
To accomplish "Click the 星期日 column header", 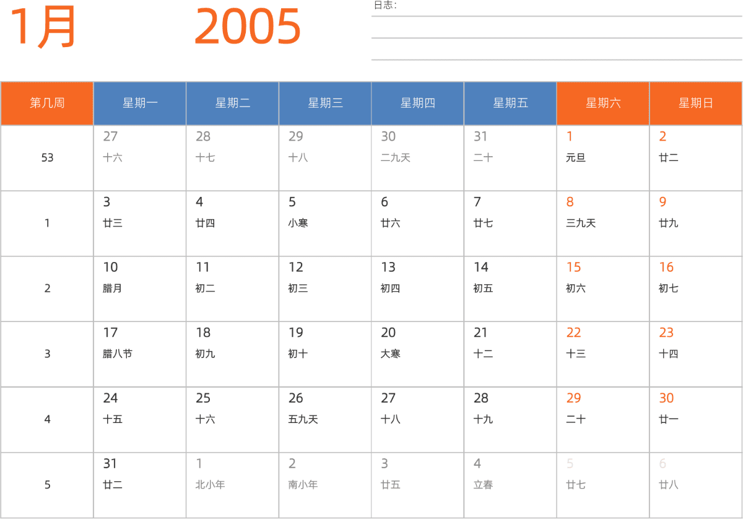I will pos(696,103).
